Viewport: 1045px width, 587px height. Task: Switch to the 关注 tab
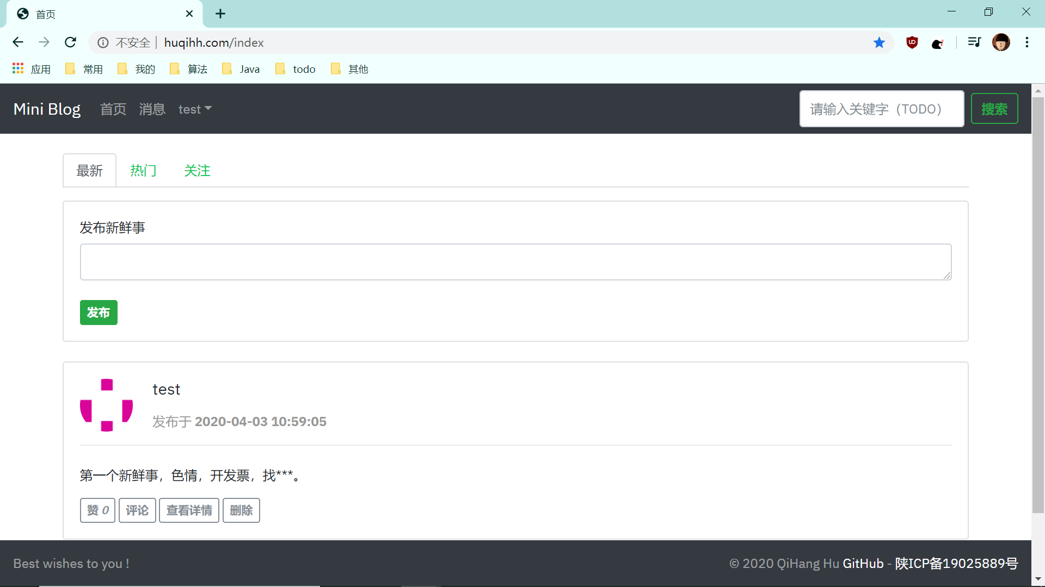pyautogui.click(x=197, y=171)
